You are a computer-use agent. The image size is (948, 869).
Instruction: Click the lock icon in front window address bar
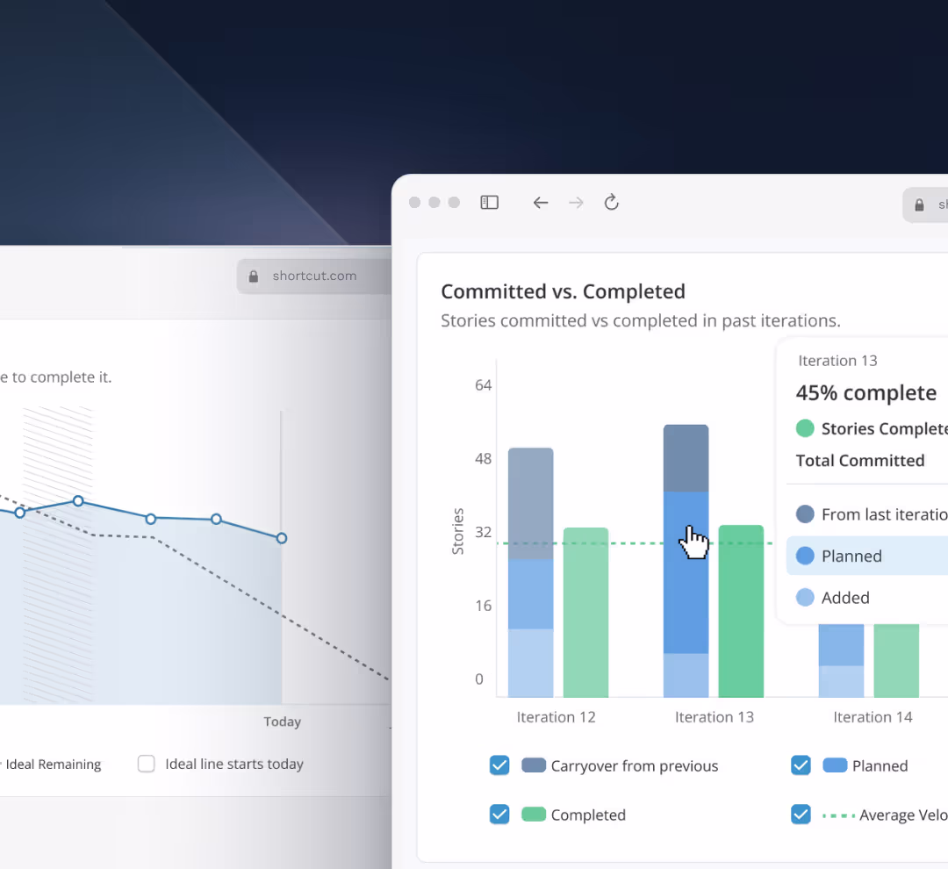pos(919,205)
